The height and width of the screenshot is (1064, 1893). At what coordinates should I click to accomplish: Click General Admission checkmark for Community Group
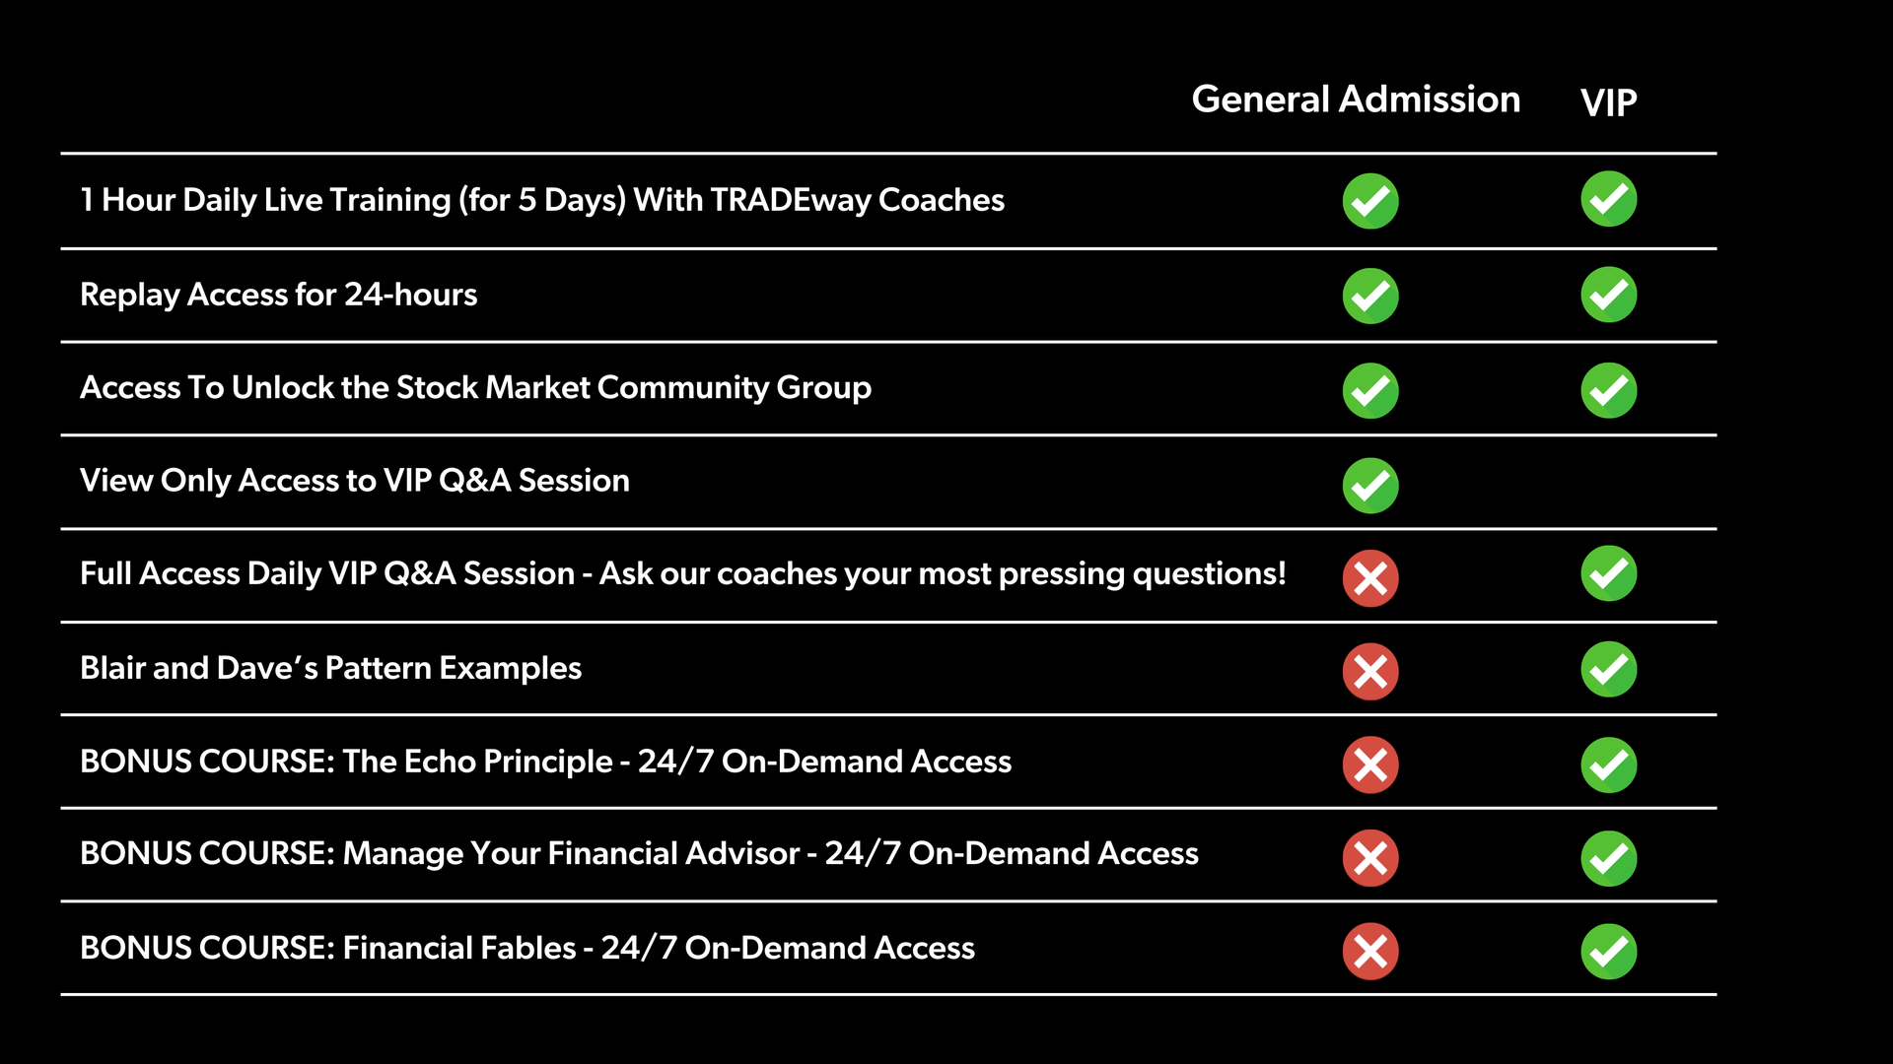pyautogui.click(x=1370, y=390)
